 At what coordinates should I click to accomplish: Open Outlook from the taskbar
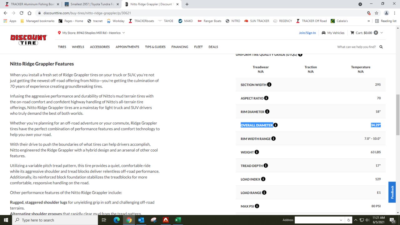tap(141, 220)
